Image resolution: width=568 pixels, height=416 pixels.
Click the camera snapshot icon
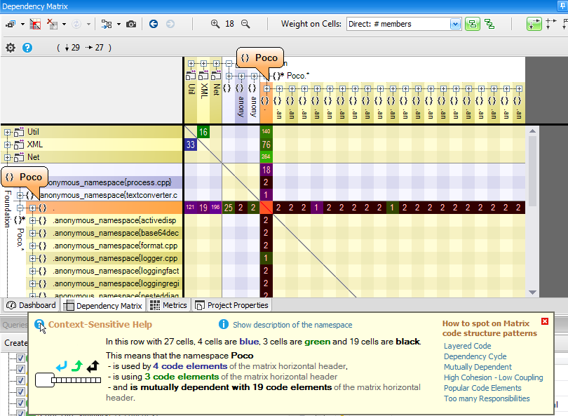[x=131, y=24]
